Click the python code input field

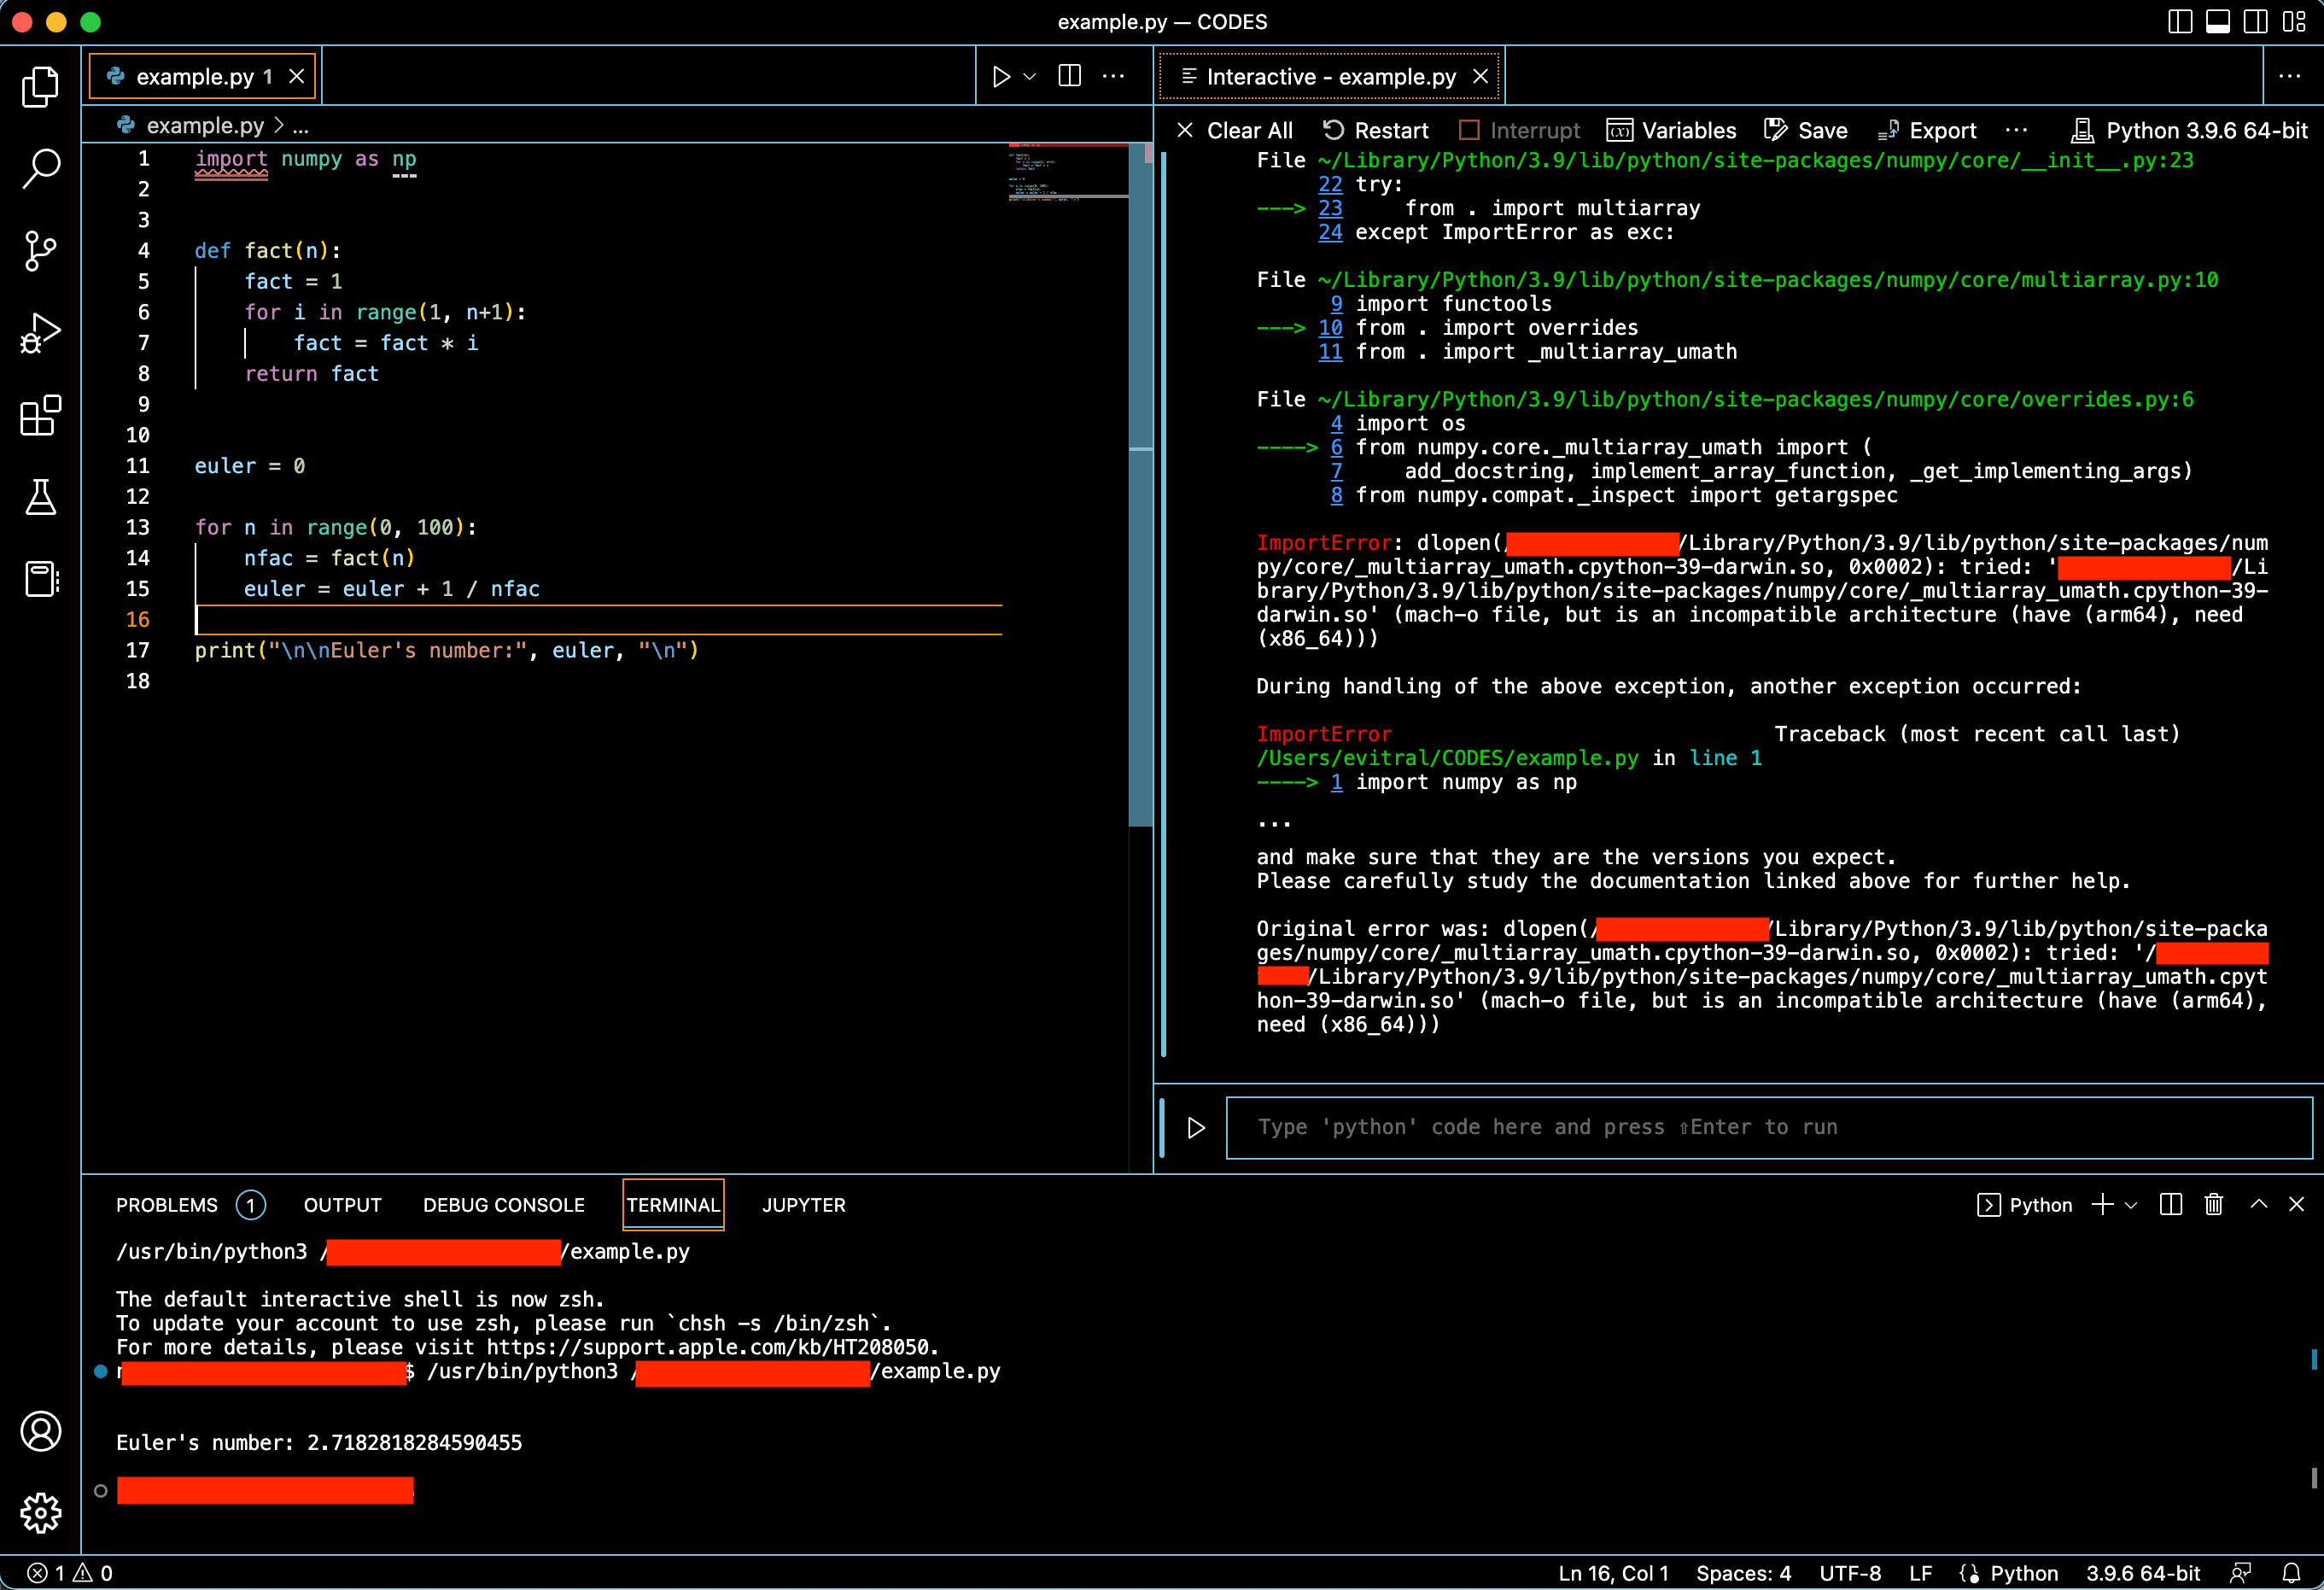(1768, 1127)
